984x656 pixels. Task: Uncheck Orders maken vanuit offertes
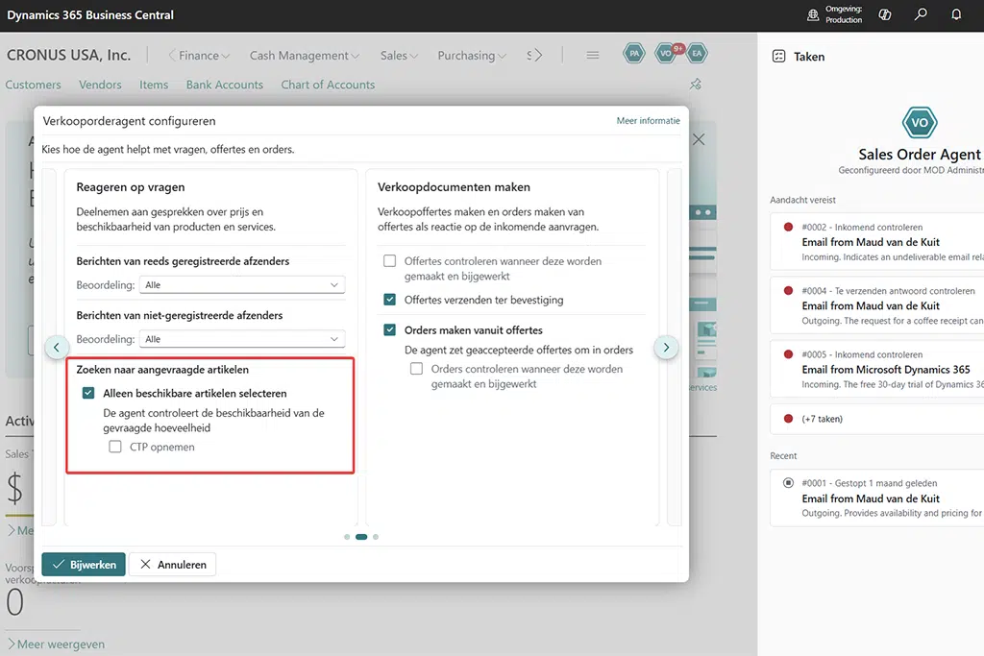(x=390, y=329)
